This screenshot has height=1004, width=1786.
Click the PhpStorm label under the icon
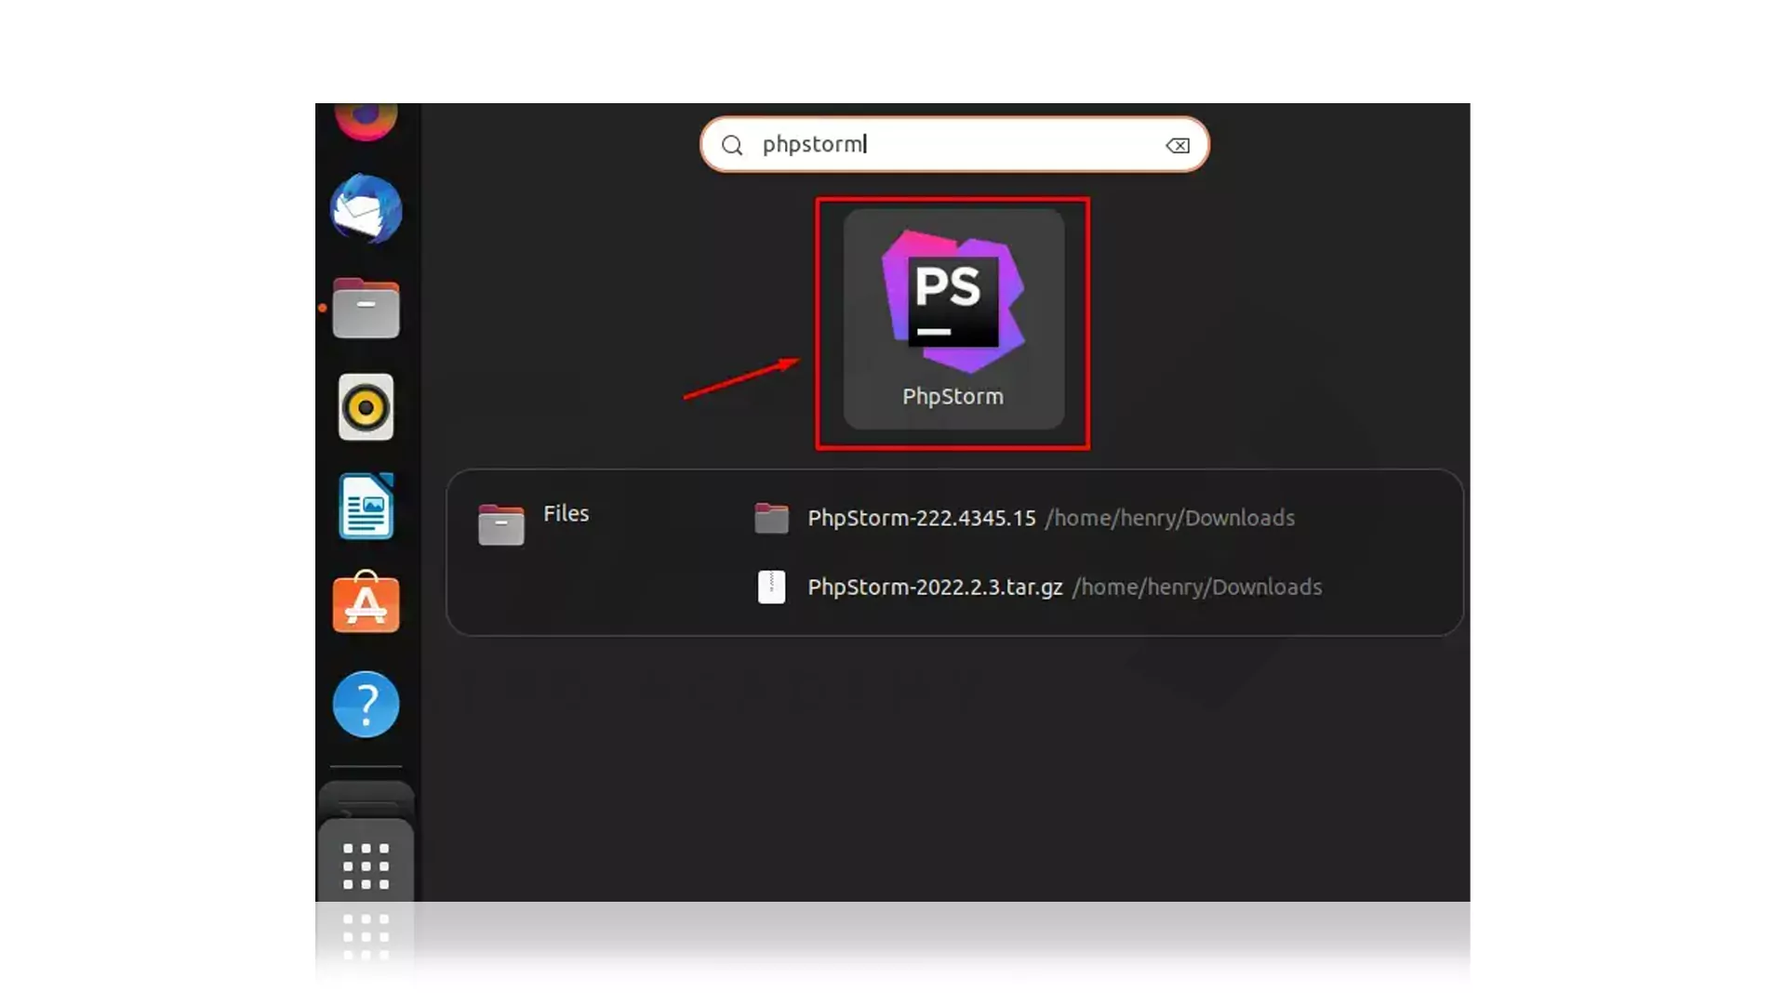click(x=953, y=397)
